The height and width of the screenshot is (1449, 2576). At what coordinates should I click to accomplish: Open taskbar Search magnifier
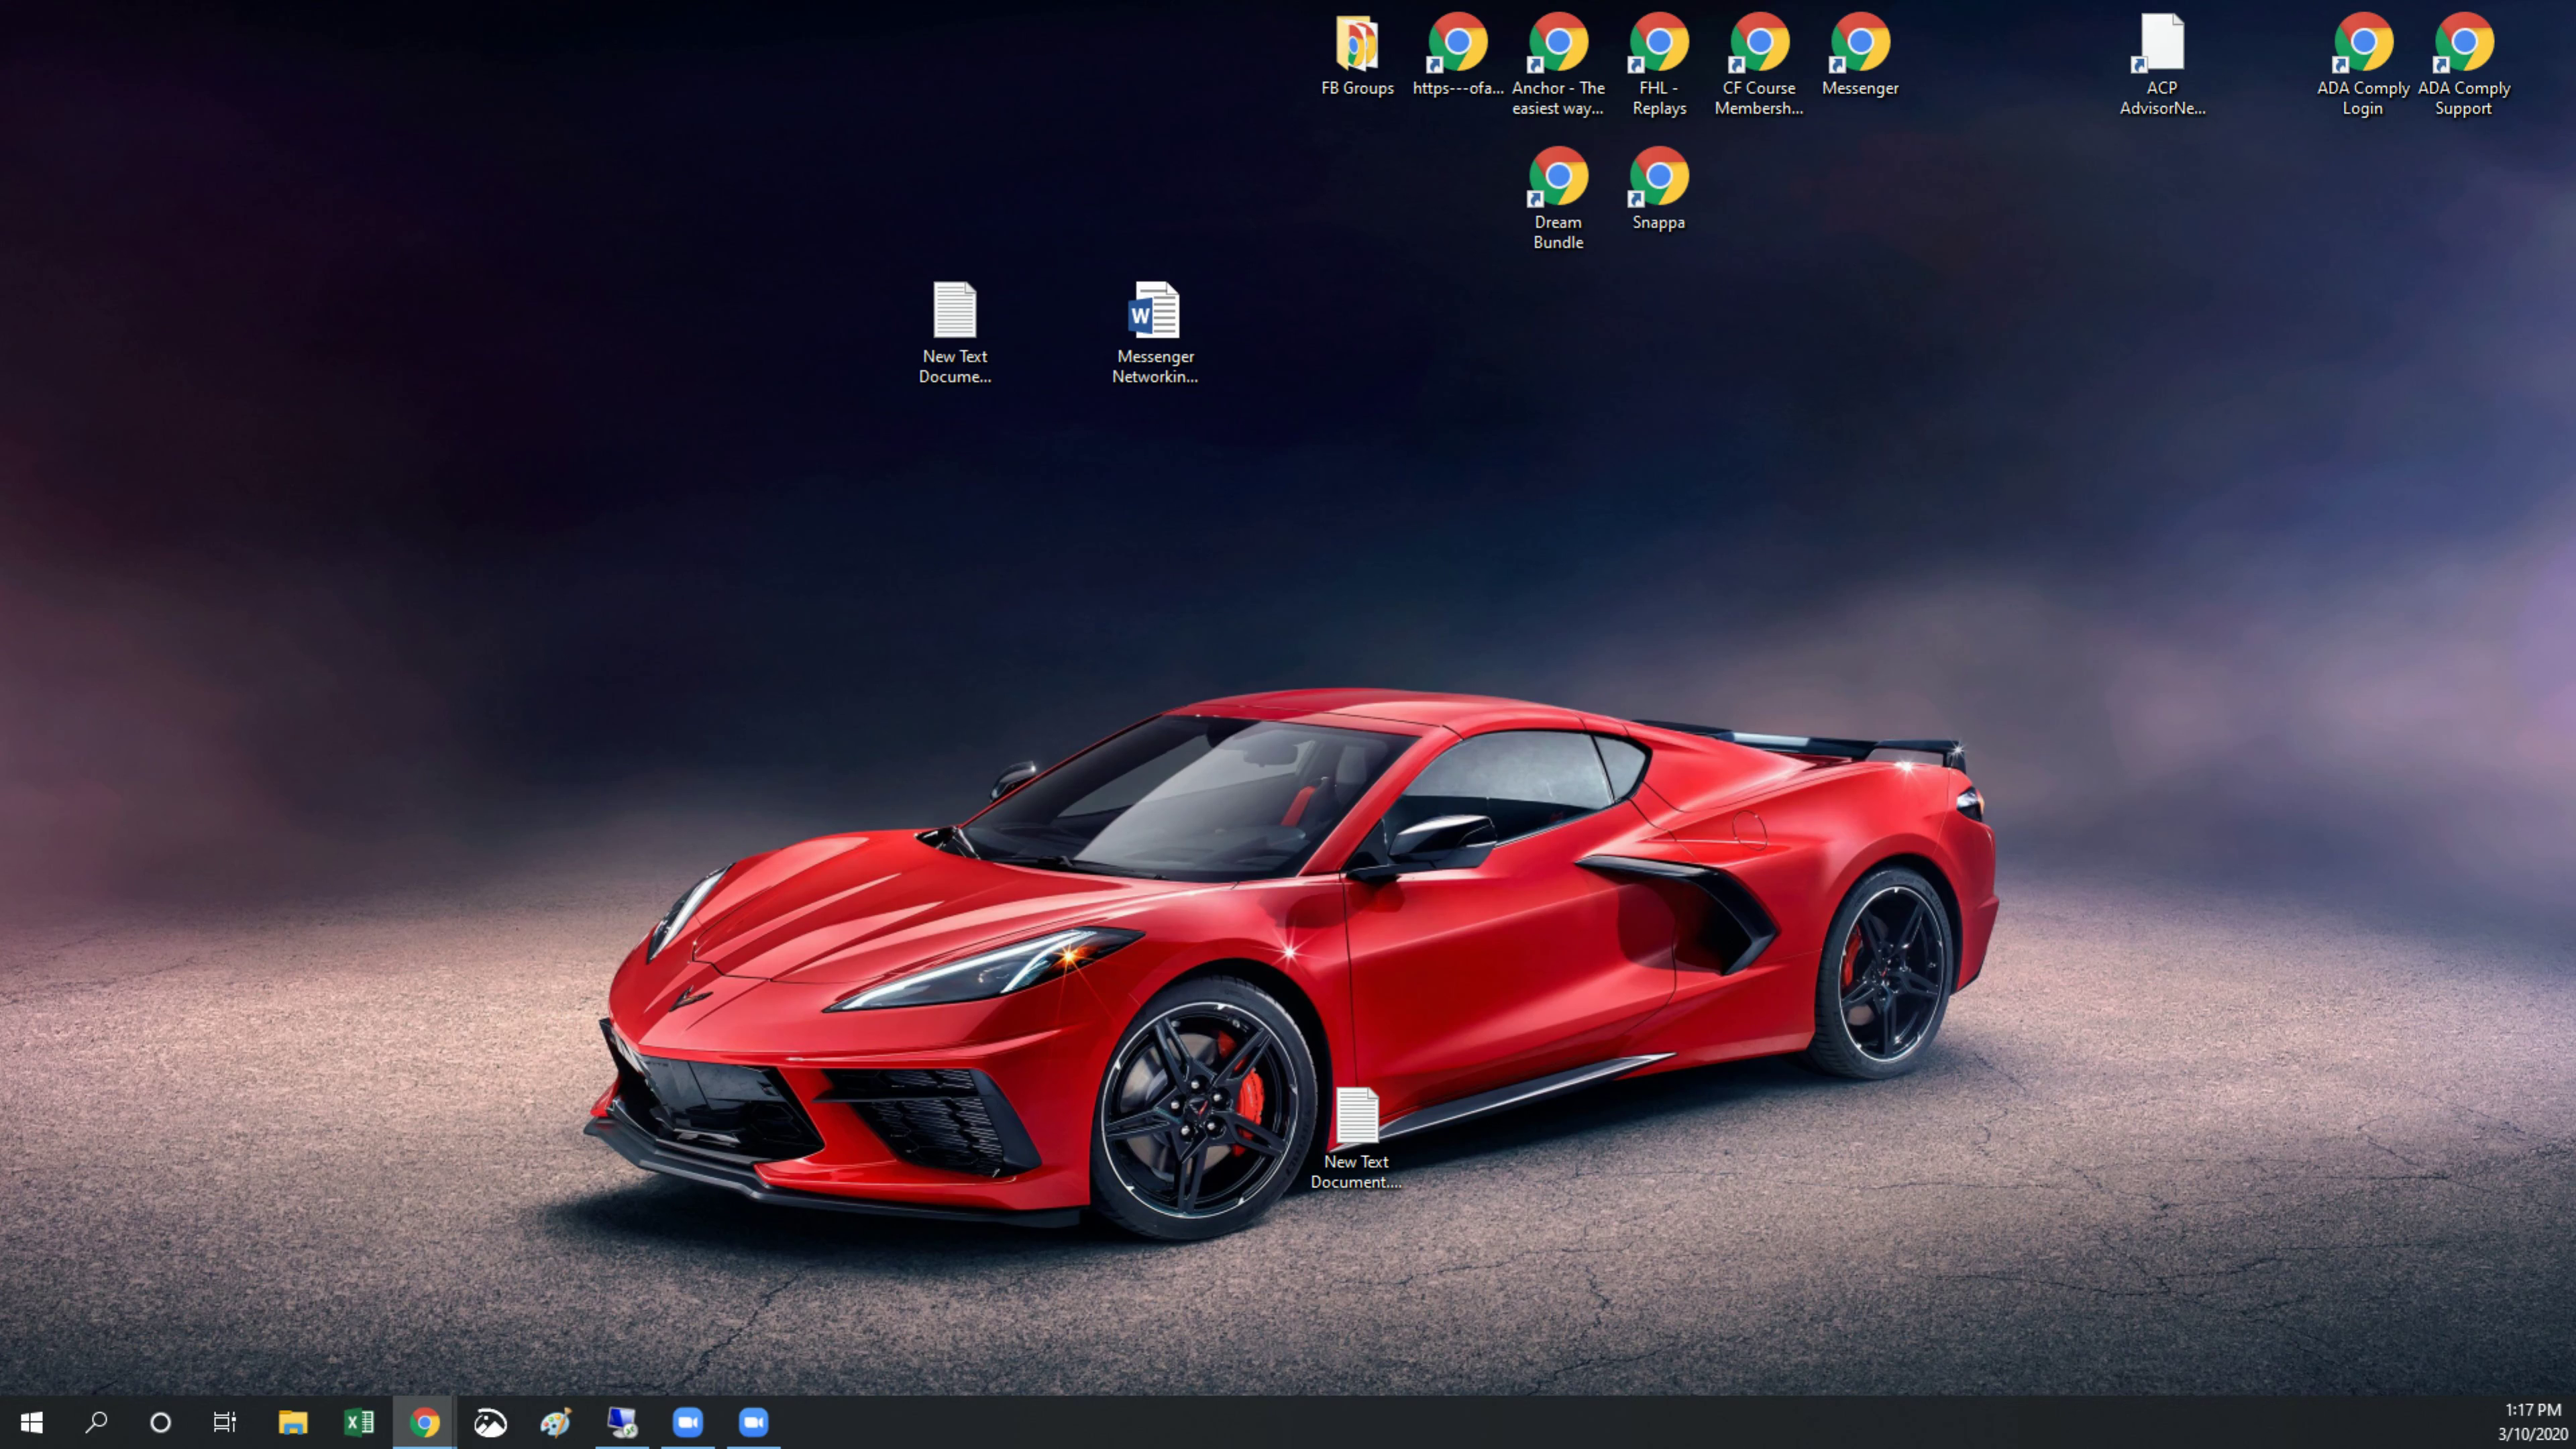(96, 1422)
